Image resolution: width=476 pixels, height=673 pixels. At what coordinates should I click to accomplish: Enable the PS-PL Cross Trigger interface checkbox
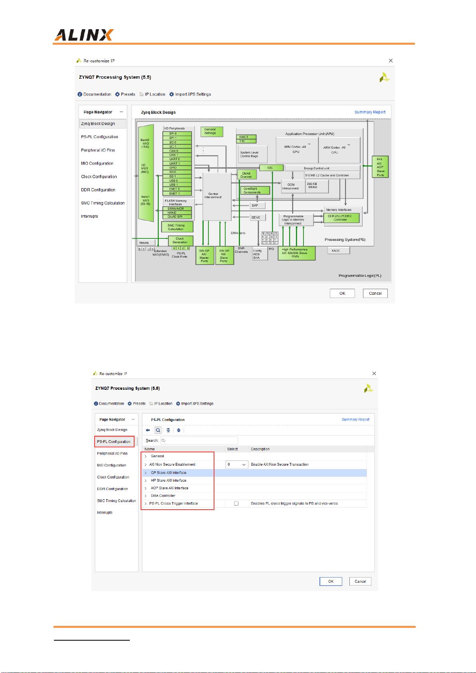[236, 504]
